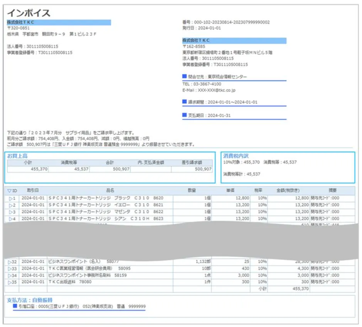
Task: Click the 品名 column header
Action: (110, 191)
